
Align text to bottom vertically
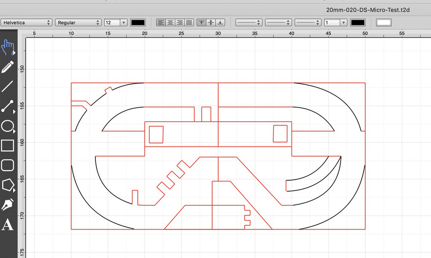pos(220,22)
